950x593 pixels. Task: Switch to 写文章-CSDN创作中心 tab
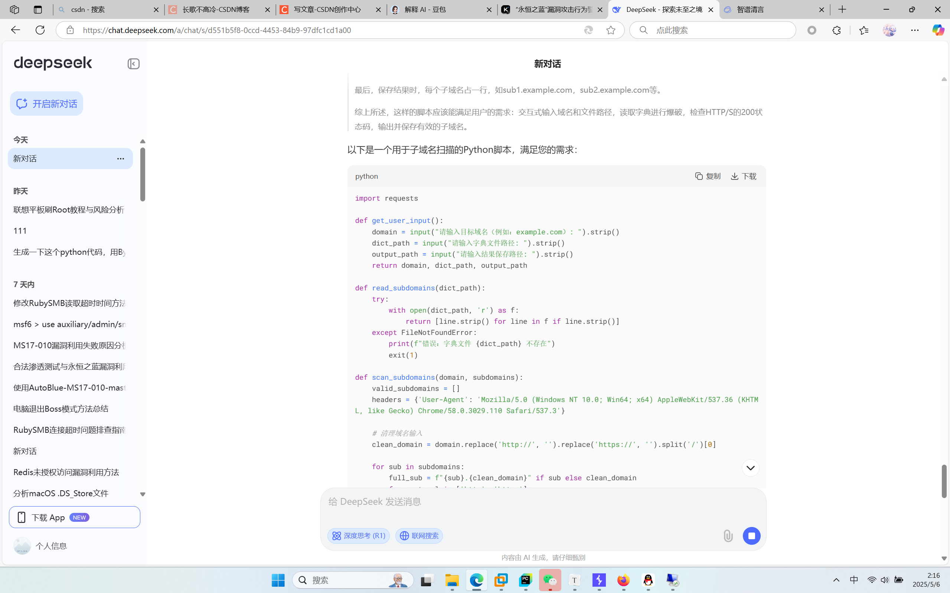pos(327,9)
